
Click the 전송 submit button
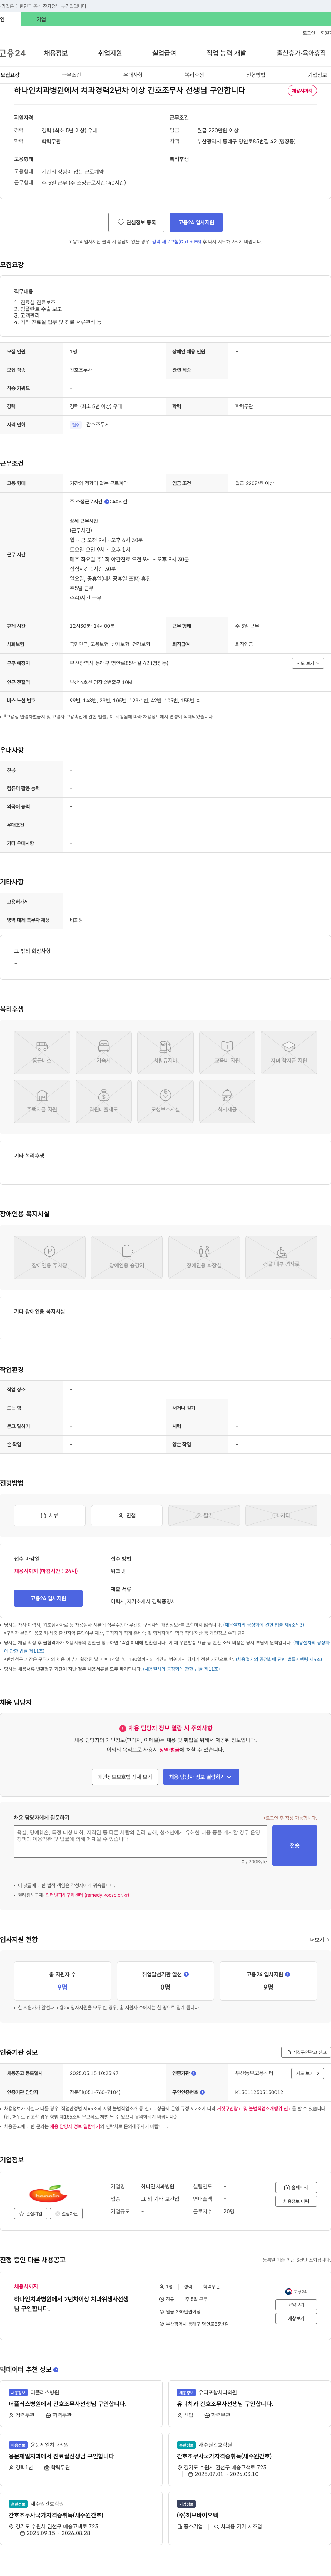tap(295, 1846)
